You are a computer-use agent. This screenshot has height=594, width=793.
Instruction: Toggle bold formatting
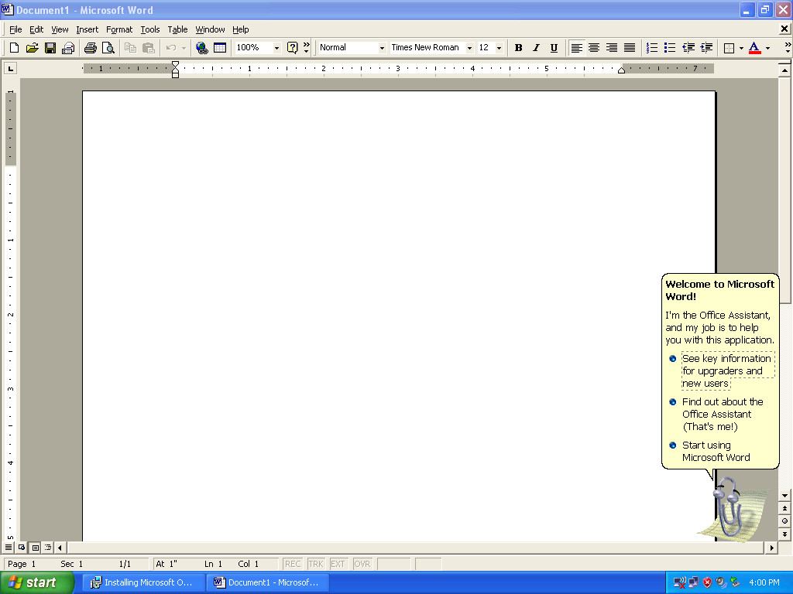pos(518,47)
